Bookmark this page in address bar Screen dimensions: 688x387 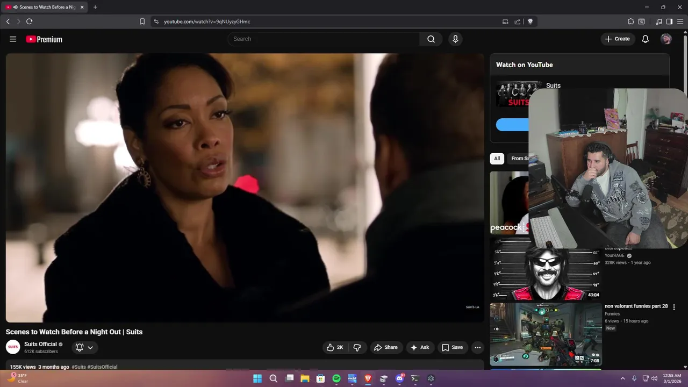[142, 21]
